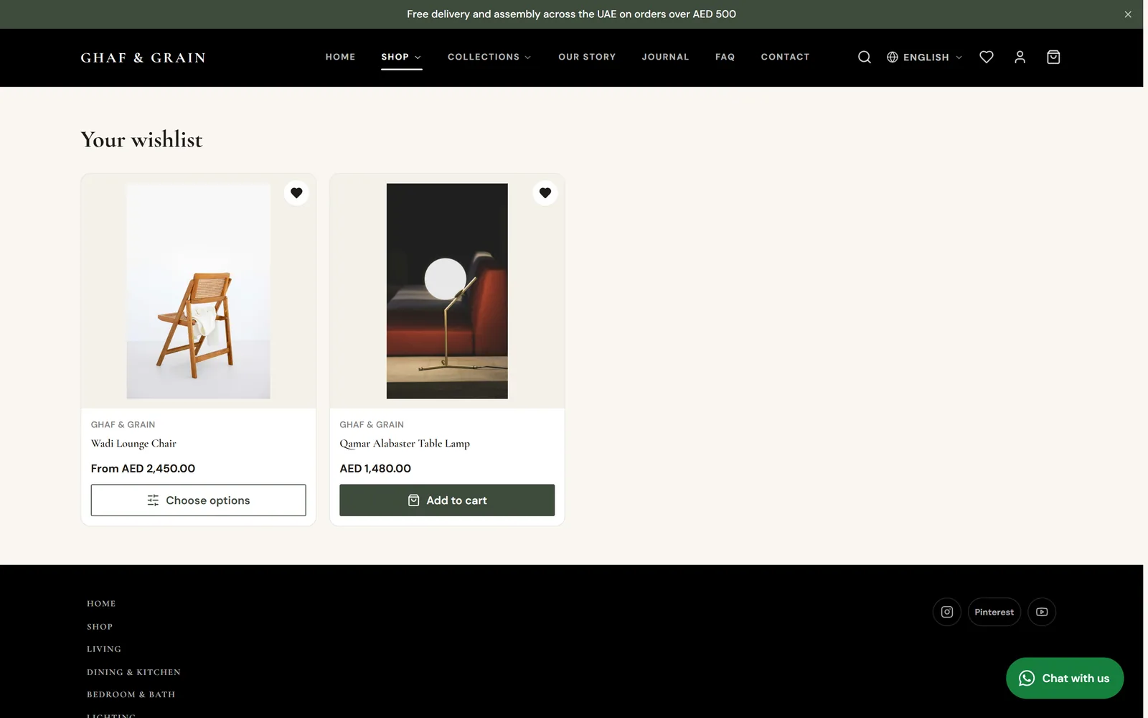Screen dimensions: 1148x718
Task: Open the Pinterest social link
Action: pos(994,612)
